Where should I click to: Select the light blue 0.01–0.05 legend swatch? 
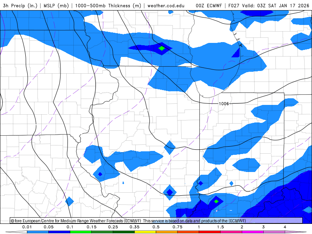point(38,232)
